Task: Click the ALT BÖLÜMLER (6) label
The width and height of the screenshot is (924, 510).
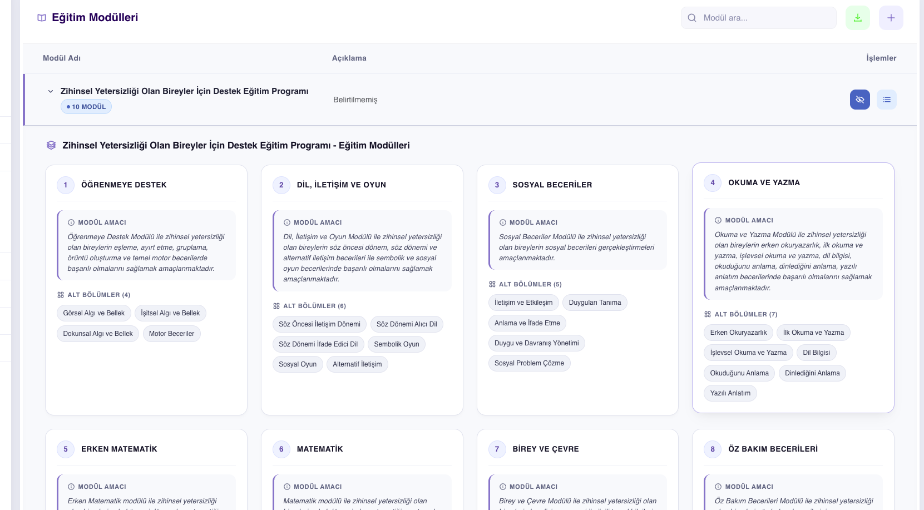Action: click(315, 306)
